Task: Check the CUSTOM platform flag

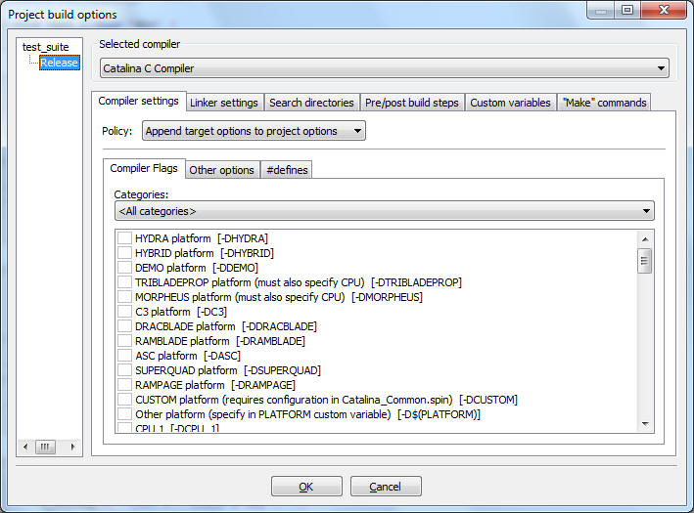Action: pos(124,400)
